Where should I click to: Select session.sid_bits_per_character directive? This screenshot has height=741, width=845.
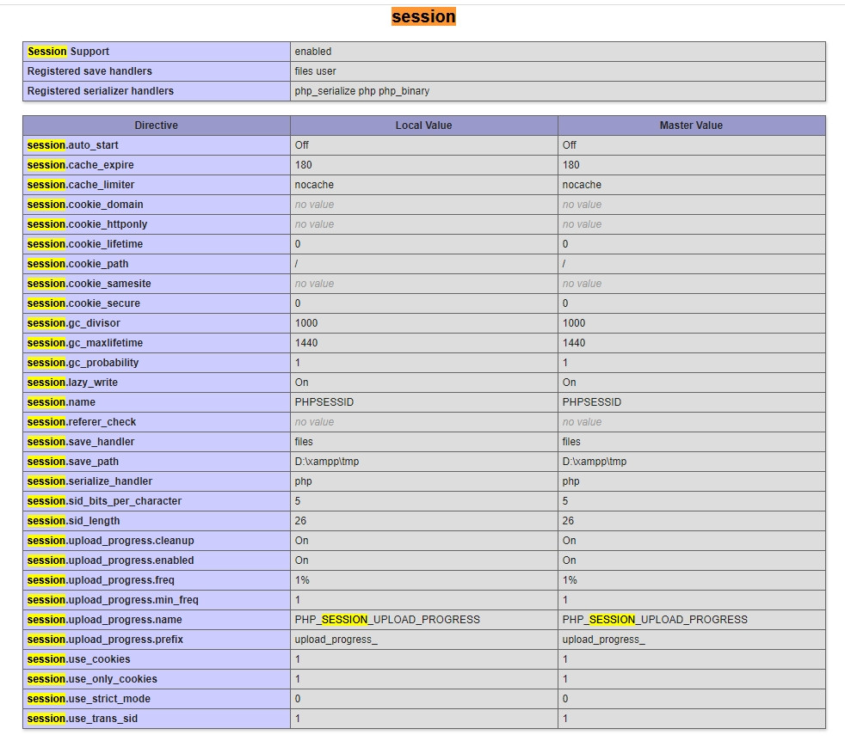104,501
